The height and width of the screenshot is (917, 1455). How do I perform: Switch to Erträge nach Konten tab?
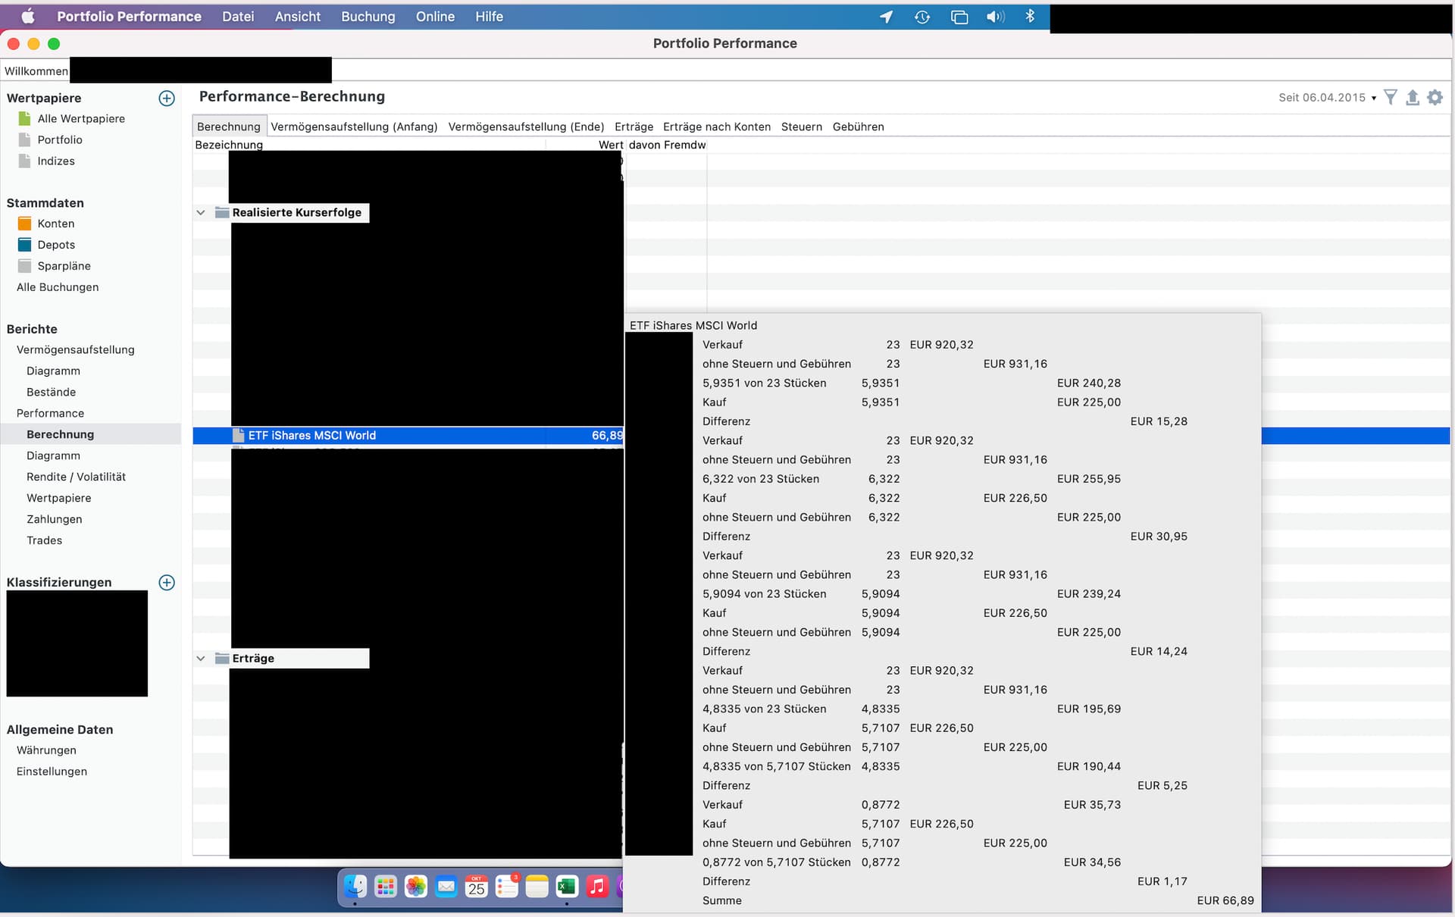click(716, 127)
